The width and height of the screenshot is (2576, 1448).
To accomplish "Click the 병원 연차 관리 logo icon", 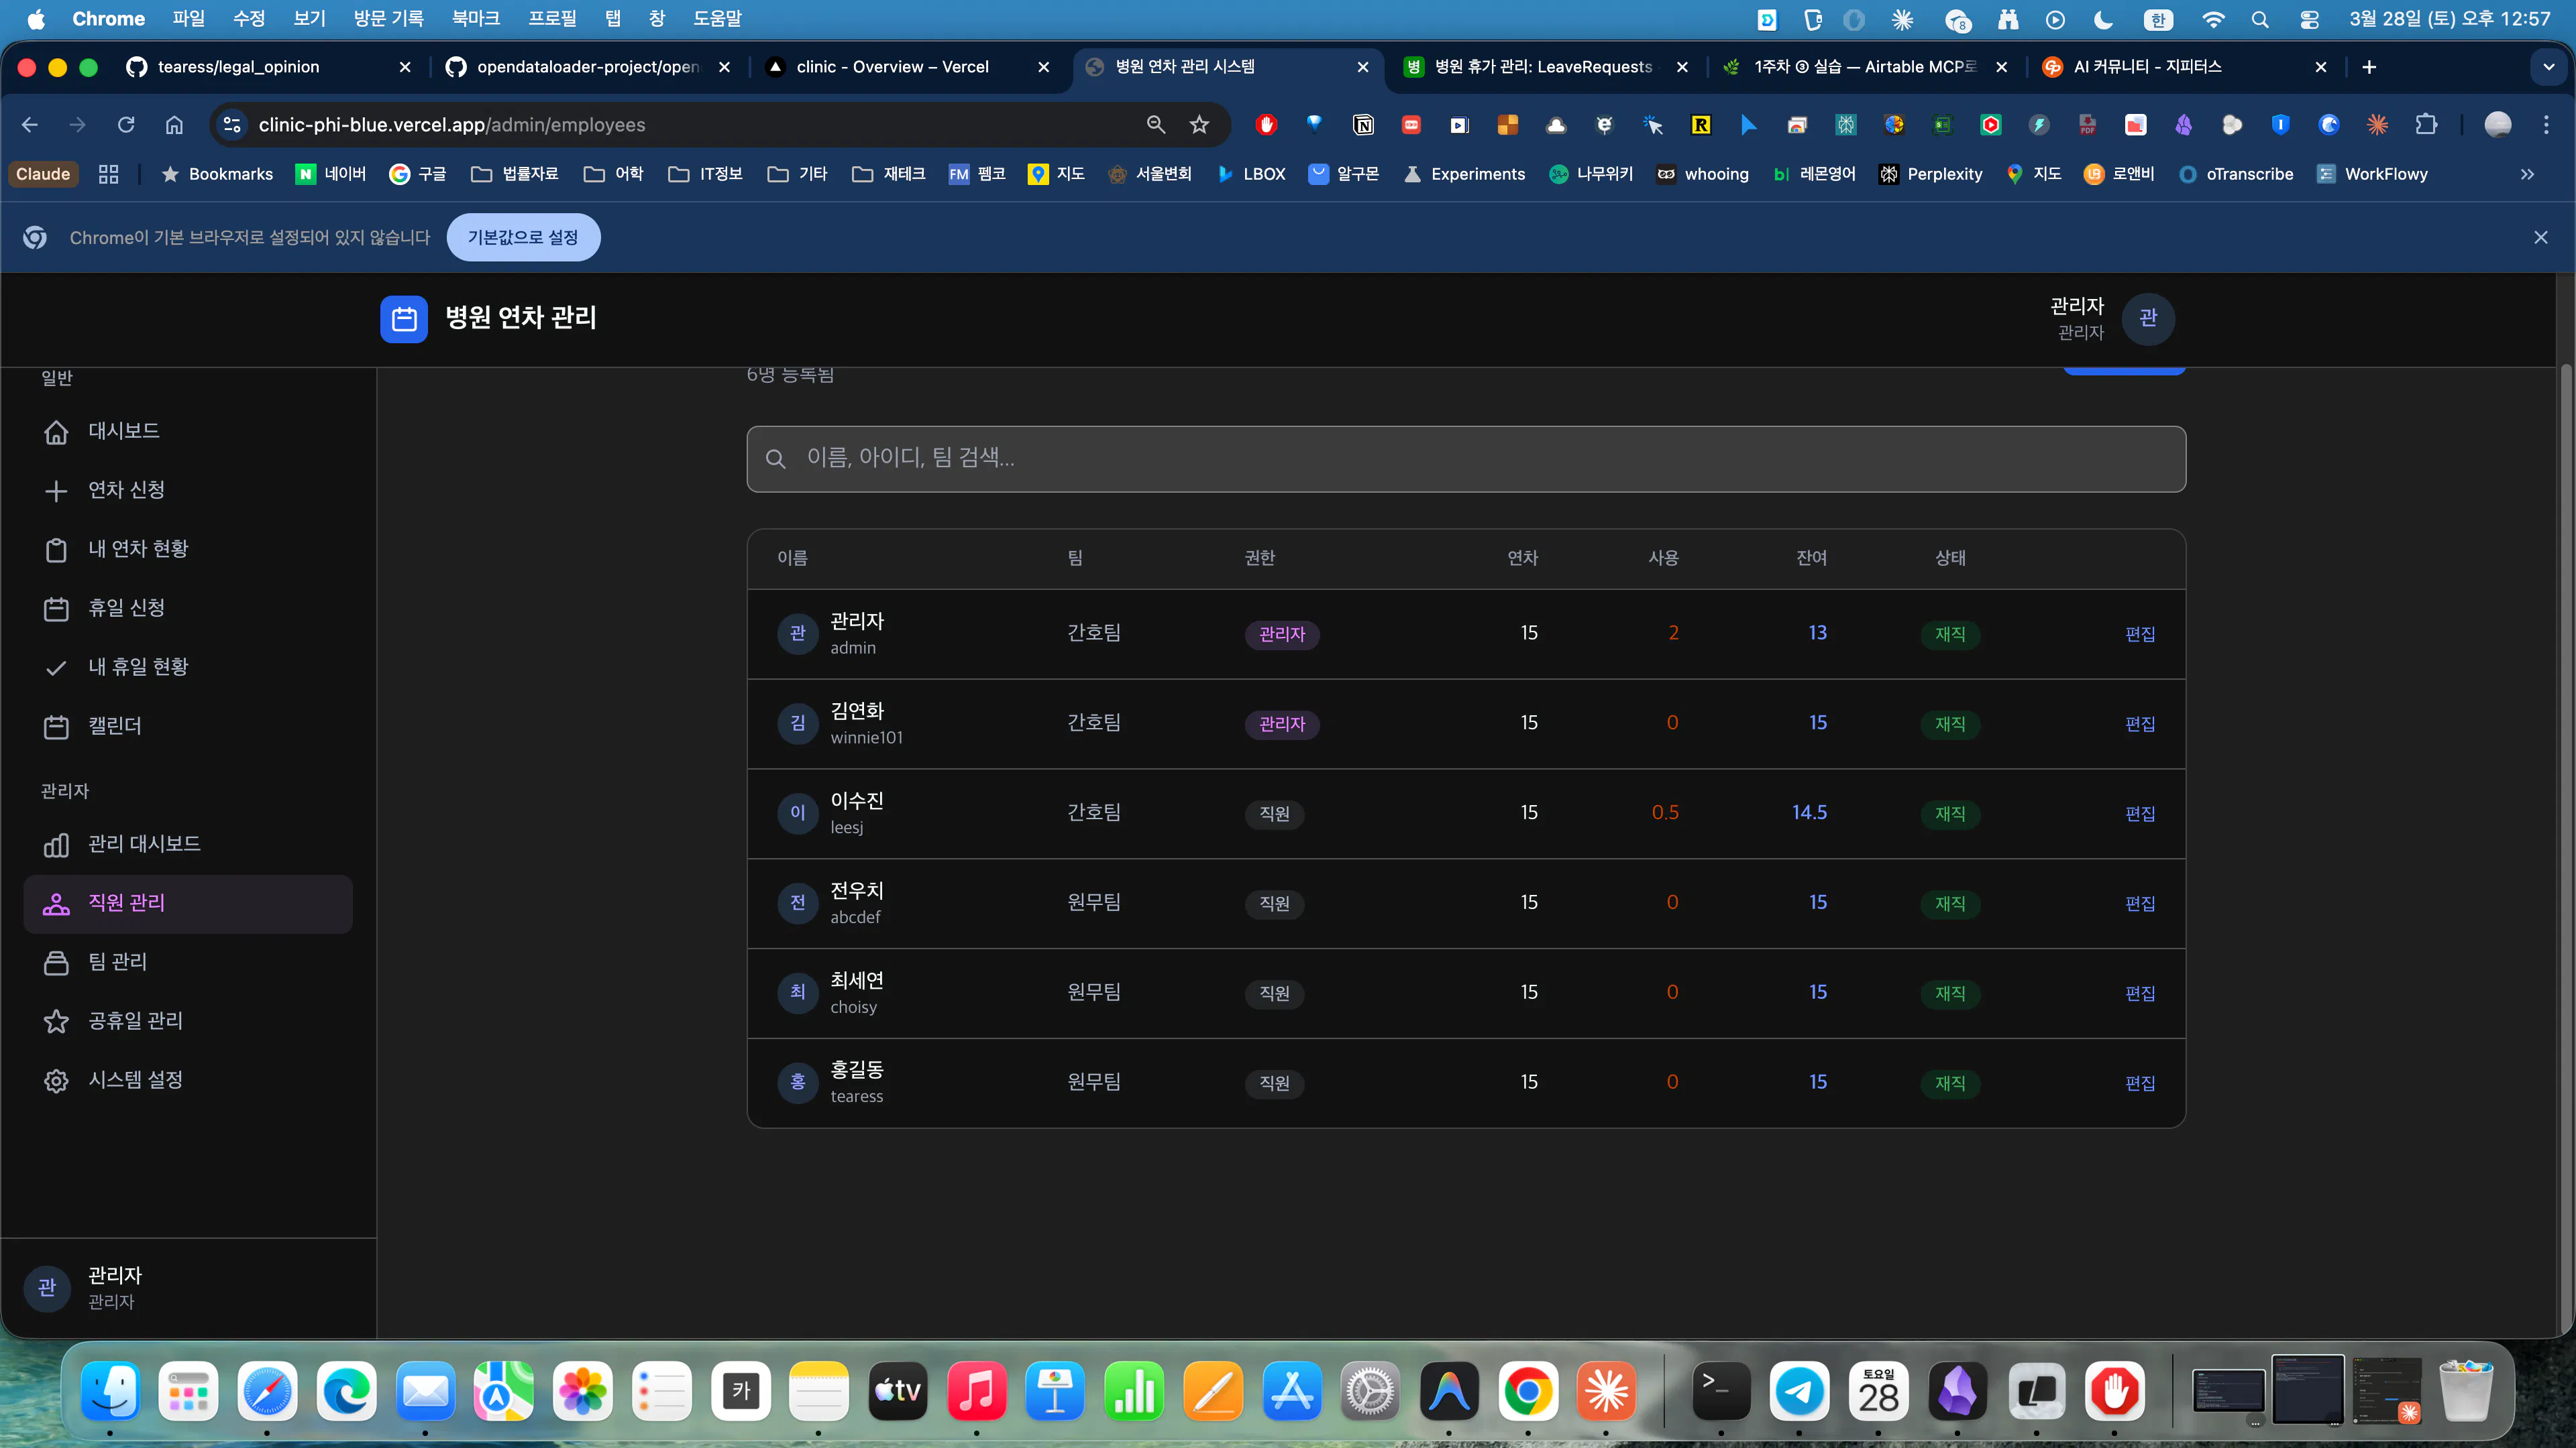I will pyautogui.click(x=404, y=319).
